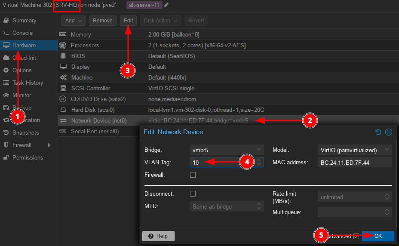Click the Help button in dialog
This screenshot has height=246, width=399.
[x=158, y=236]
